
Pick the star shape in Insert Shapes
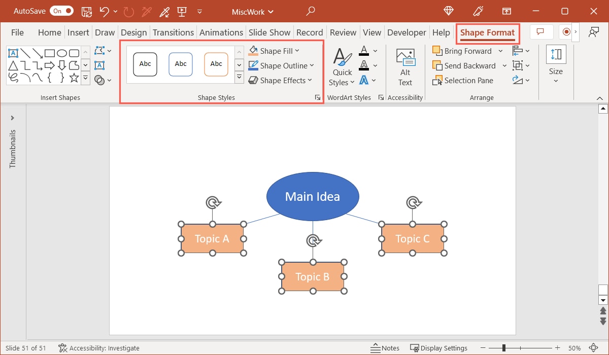point(74,78)
